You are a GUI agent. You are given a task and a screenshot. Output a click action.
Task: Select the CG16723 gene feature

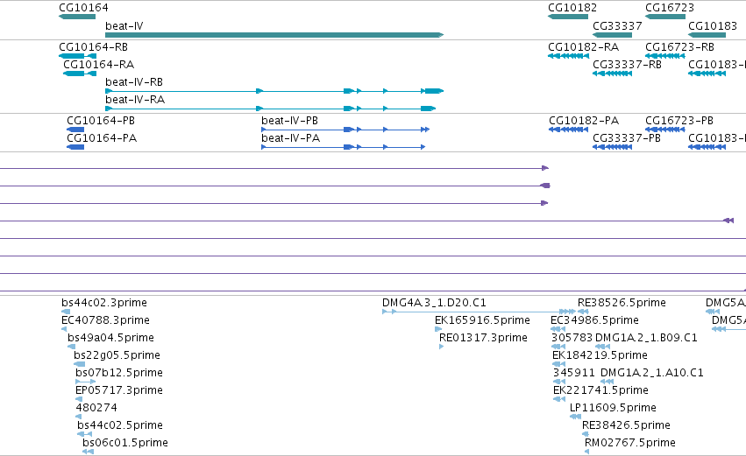click(665, 17)
